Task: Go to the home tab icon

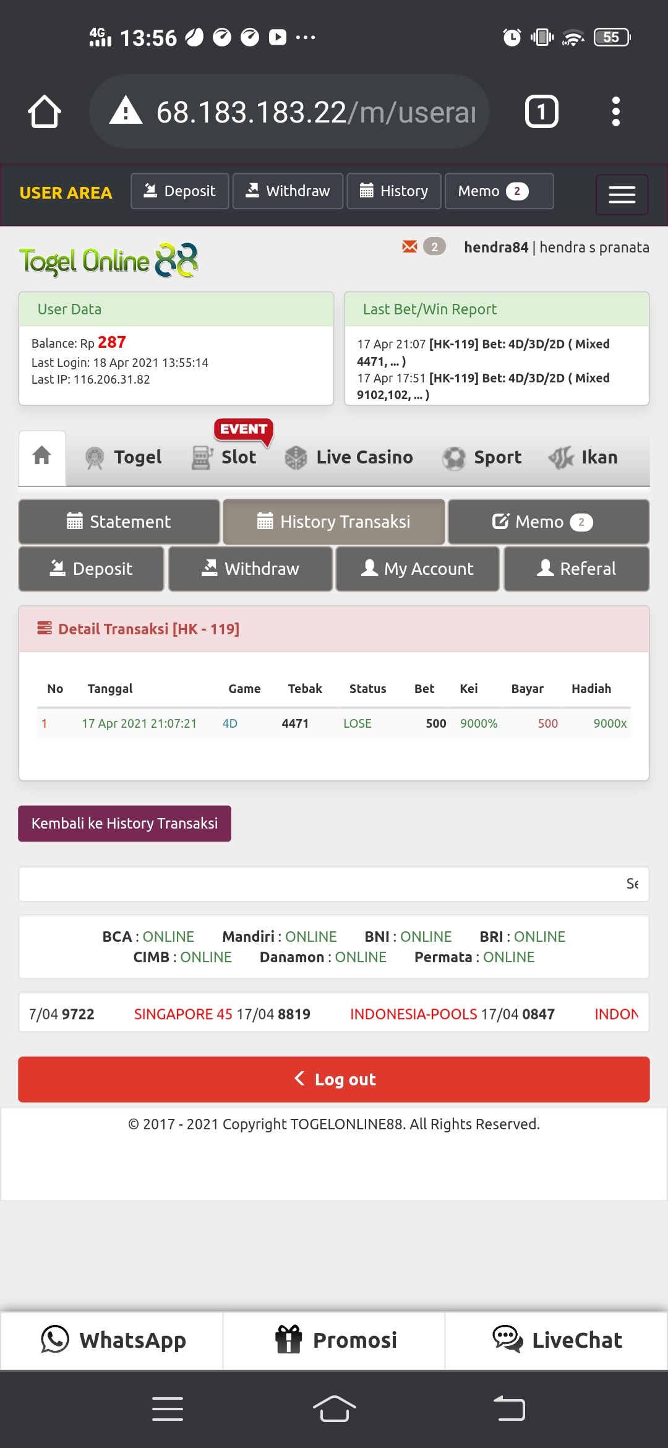Action: (x=42, y=457)
